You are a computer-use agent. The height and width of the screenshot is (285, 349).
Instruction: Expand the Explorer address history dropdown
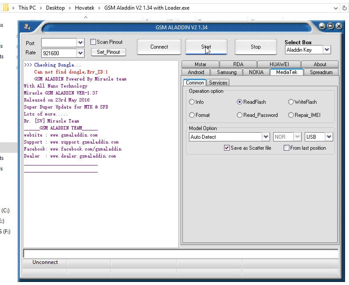(336, 8)
